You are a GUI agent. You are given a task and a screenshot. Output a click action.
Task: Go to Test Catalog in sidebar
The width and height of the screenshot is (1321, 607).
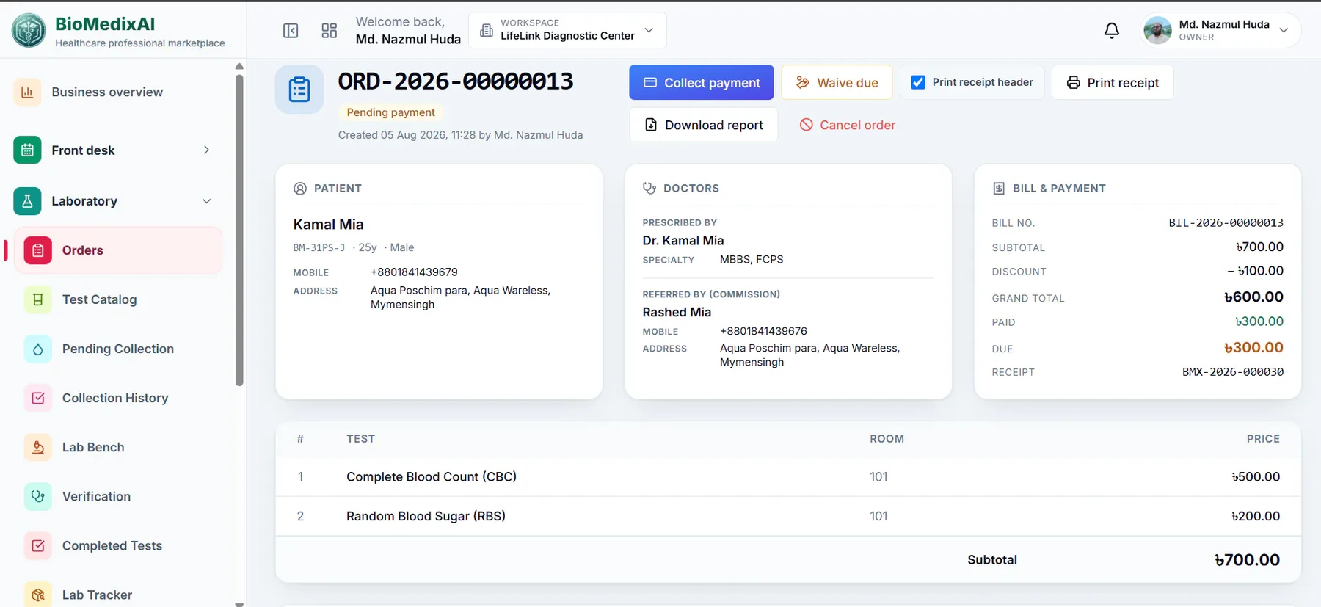coord(117,299)
